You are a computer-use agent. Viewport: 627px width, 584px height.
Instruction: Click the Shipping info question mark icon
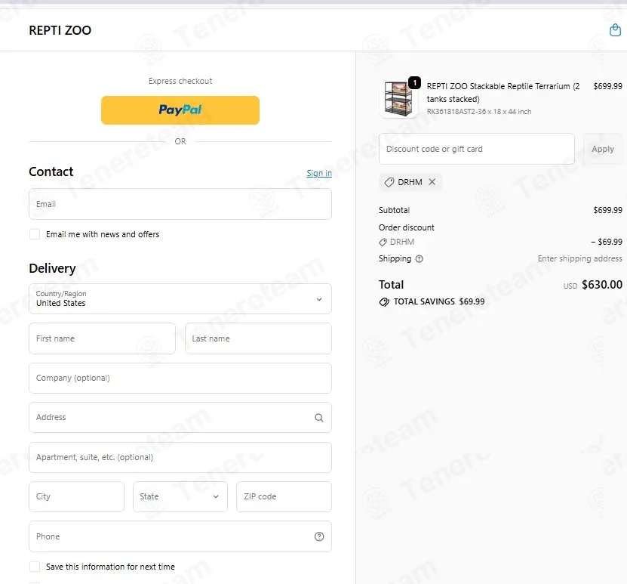click(x=419, y=258)
